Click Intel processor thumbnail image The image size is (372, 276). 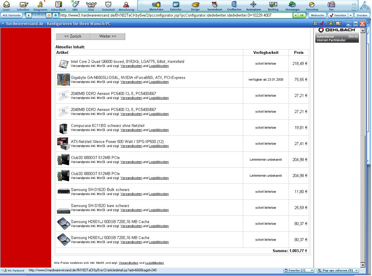point(63,63)
